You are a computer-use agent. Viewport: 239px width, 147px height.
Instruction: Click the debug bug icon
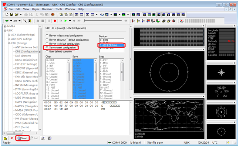point(30,21)
